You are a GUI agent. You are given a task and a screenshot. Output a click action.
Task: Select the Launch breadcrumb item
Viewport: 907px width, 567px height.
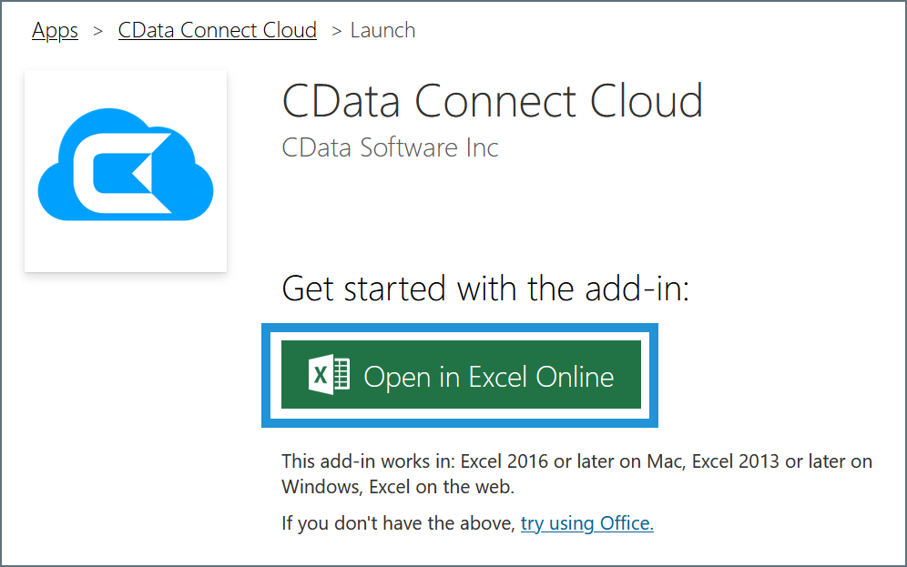coord(383,30)
